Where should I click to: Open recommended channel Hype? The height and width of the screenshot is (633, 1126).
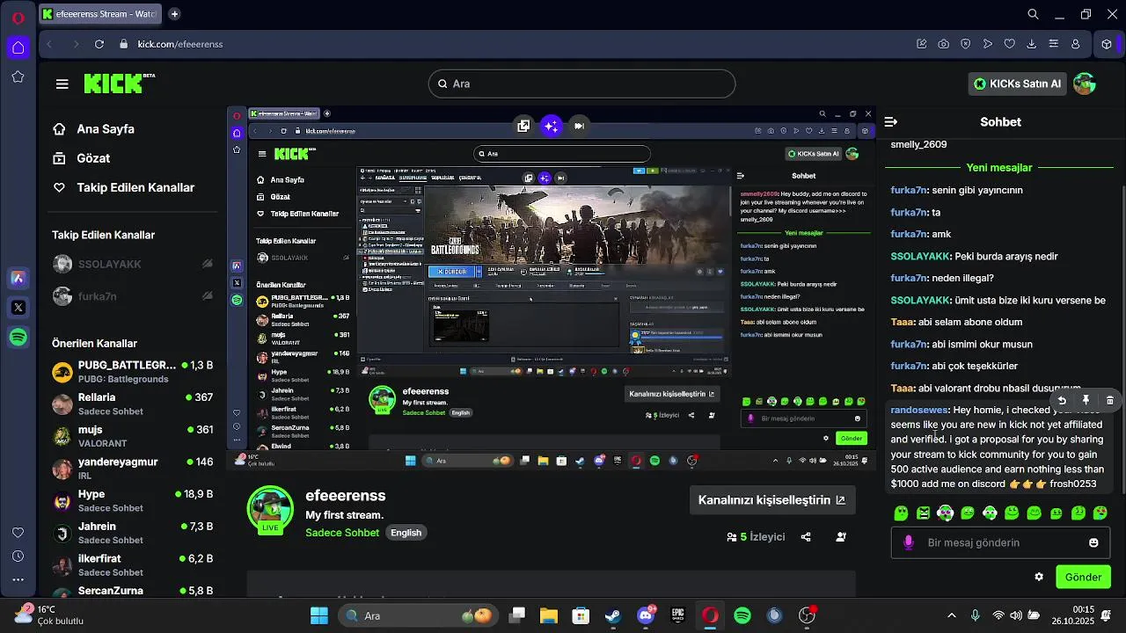point(133,500)
